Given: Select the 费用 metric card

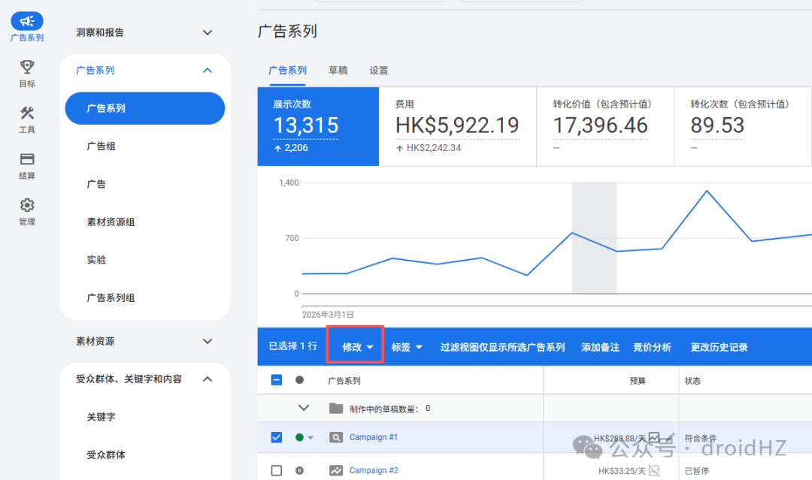Looking at the screenshot, I should [457, 126].
